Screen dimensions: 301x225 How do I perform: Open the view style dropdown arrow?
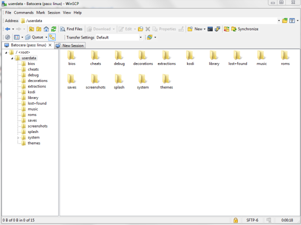point(22,37)
